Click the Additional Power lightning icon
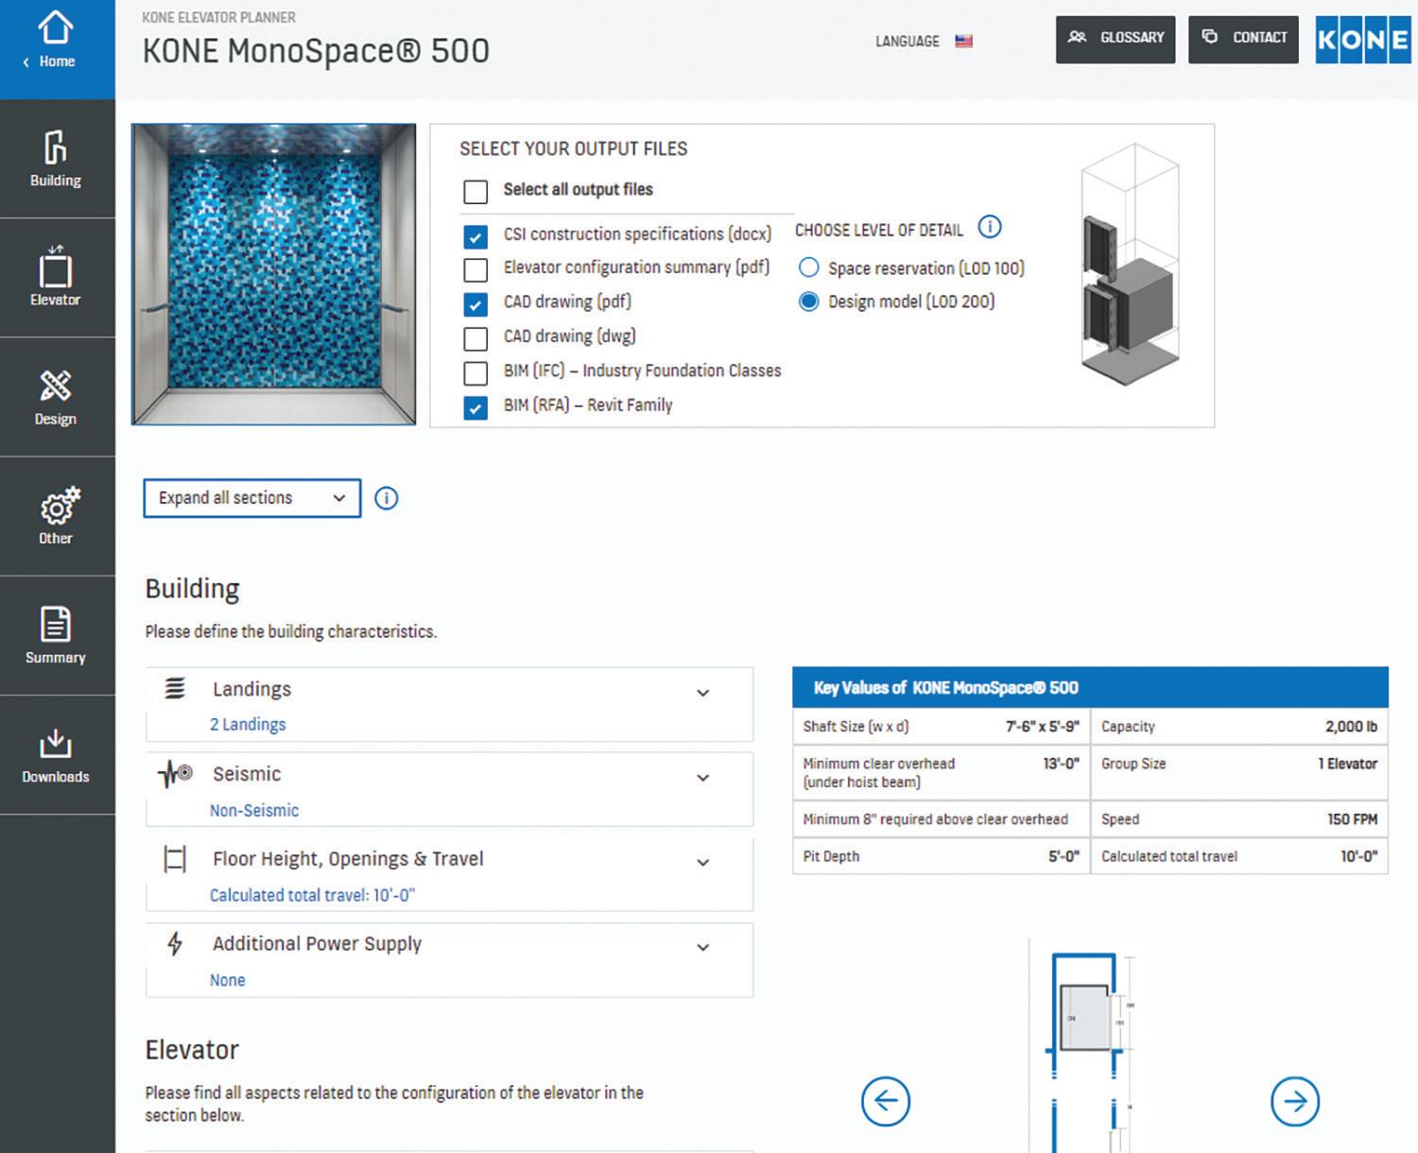 pos(175,943)
